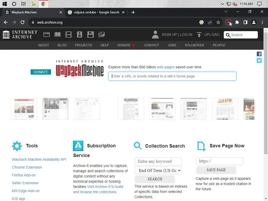Open the notifications action center
This screenshot has width=268, height=201.
(x=259, y=4)
